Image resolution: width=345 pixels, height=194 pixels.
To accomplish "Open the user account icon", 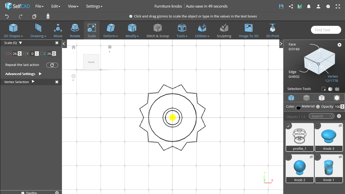I will click(x=318, y=6).
